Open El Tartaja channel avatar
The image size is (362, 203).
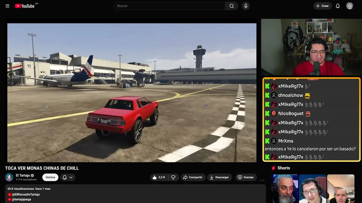9,177
